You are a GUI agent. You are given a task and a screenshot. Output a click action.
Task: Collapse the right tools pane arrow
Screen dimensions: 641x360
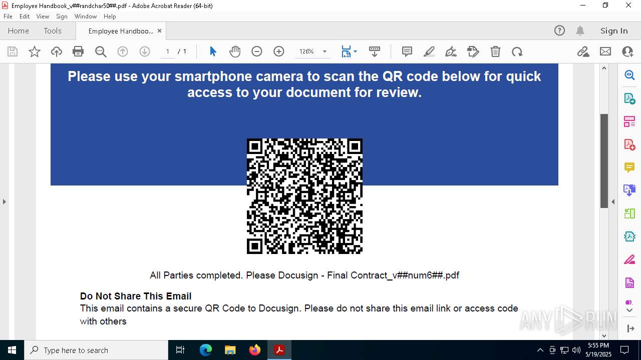[x=613, y=202]
